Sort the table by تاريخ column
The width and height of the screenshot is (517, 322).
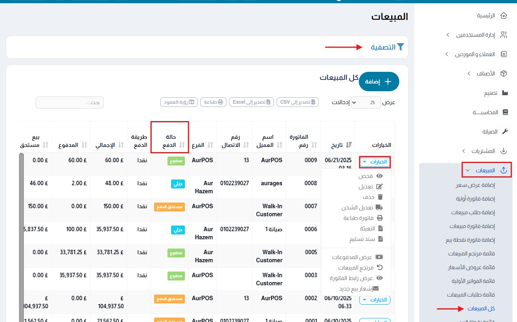(x=350, y=145)
